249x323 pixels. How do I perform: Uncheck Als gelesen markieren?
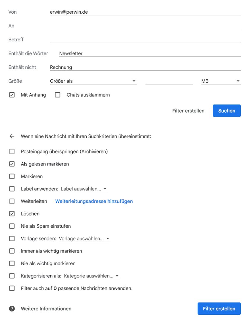point(12,164)
